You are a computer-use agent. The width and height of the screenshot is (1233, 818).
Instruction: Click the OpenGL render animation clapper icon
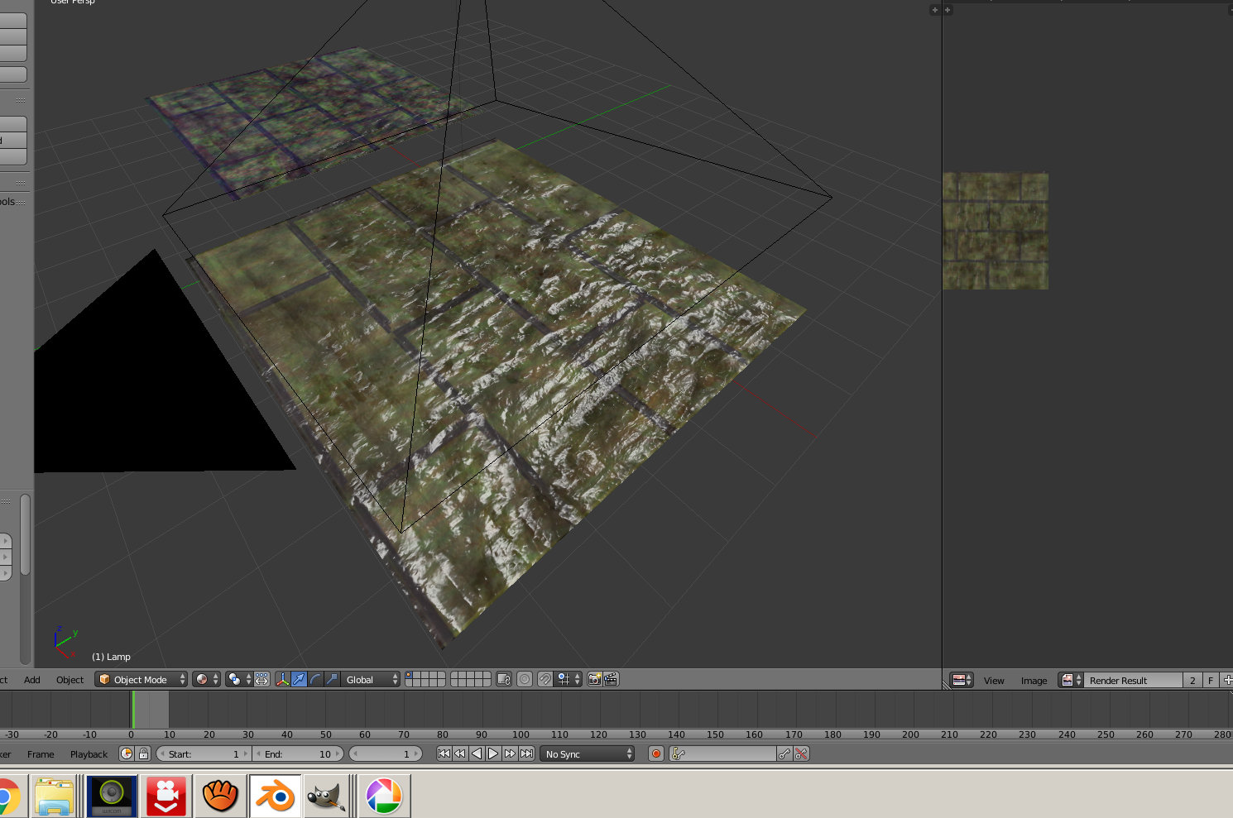(x=611, y=679)
